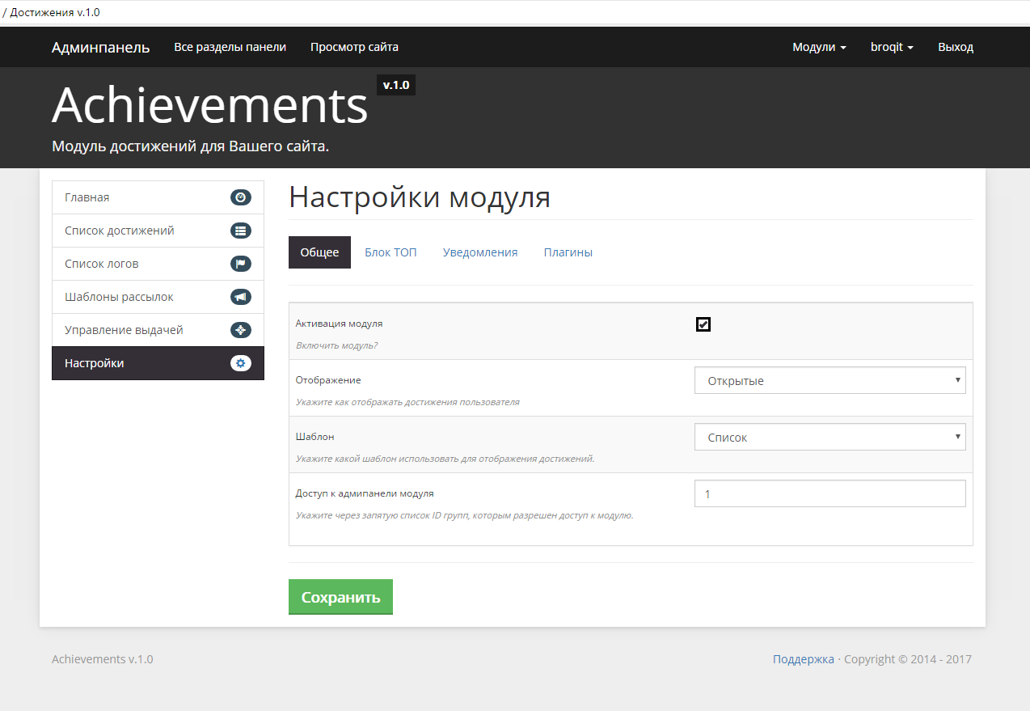Open Список логов in the sidebar
1030x711 pixels.
coord(158,264)
